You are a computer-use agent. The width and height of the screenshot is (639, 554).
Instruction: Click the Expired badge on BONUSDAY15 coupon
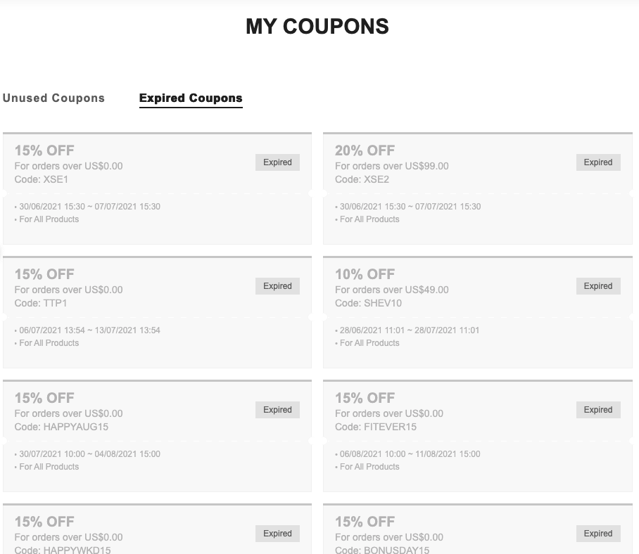tap(598, 534)
